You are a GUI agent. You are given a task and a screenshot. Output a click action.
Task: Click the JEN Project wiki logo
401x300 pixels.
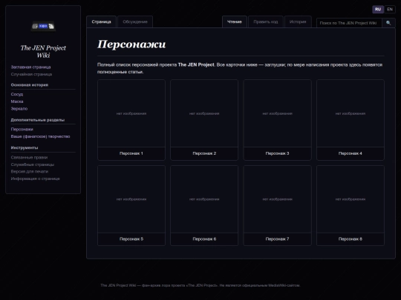tap(43, 26)
